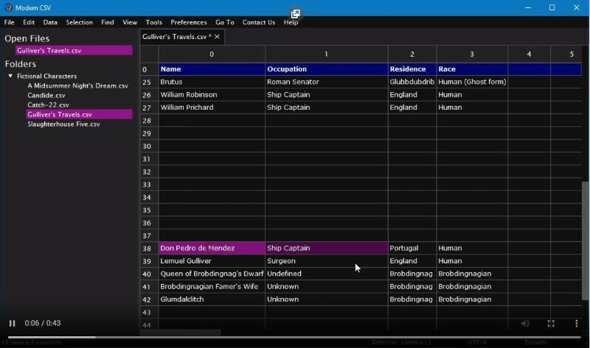Open the Tools menu
The height and width of the screenshot is (348, 590).
coord(153,22)
